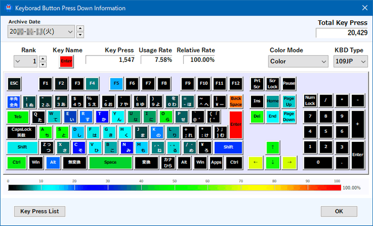Viewport: 373px width, 226px height.
Task: Click the green up arrow key
Action: (x=273, y=147)
